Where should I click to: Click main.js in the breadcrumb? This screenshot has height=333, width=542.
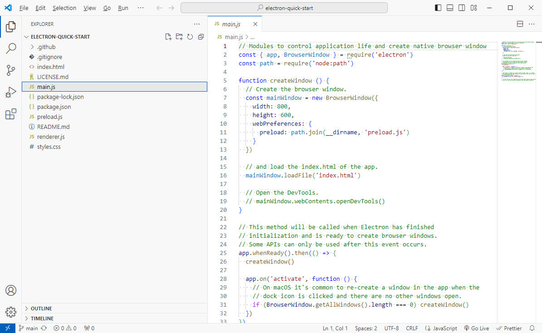pos(234,37)
